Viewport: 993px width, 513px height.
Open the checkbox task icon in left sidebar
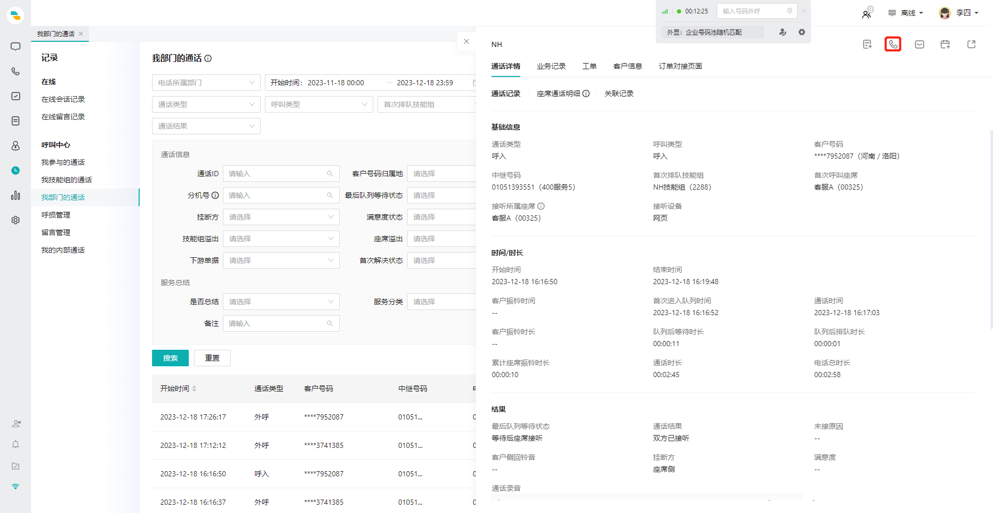coord(16,96)
